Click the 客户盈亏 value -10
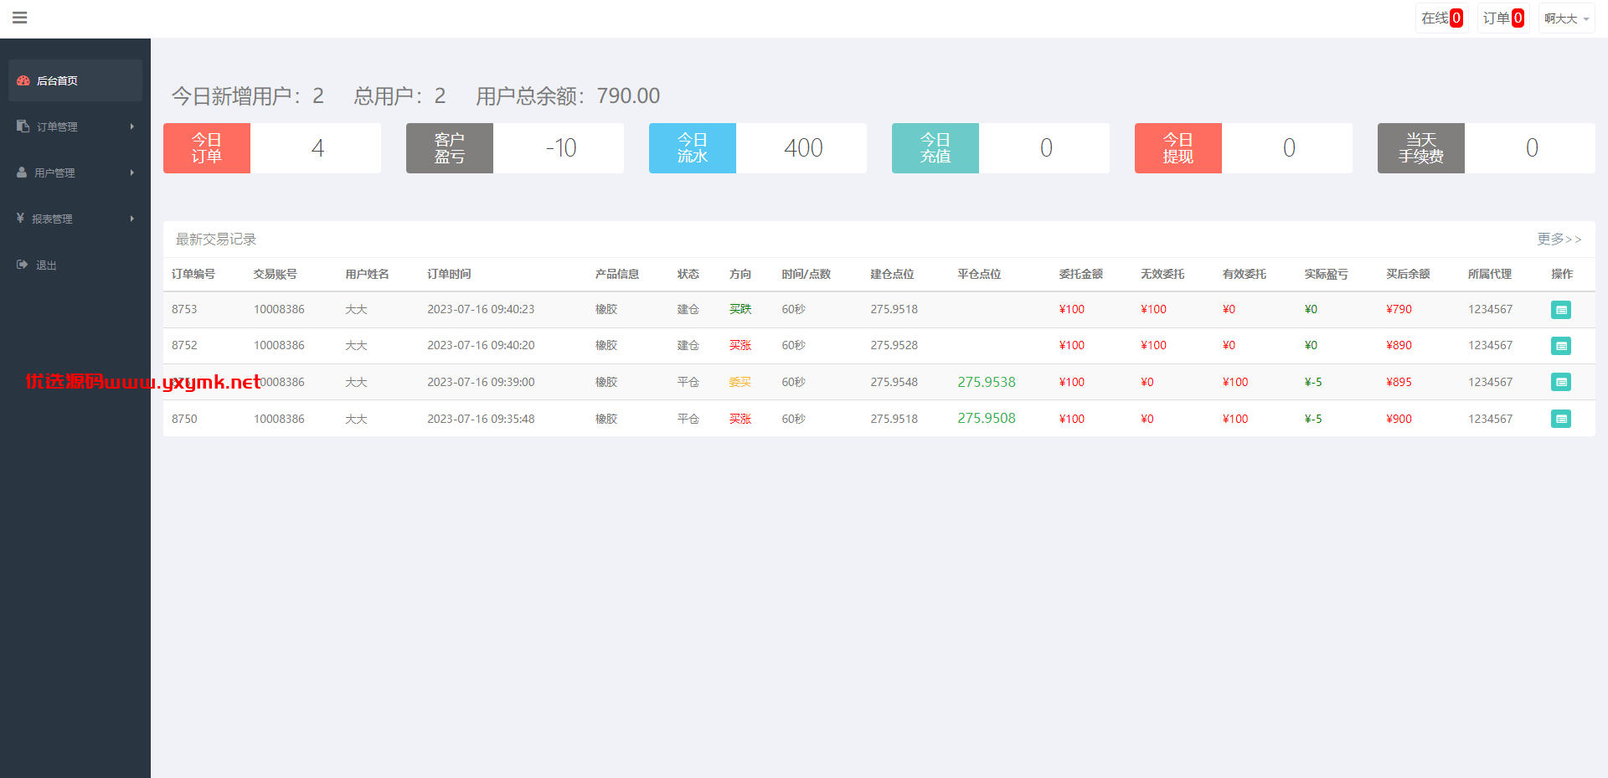1608x778 pixels. pos(561,148)
